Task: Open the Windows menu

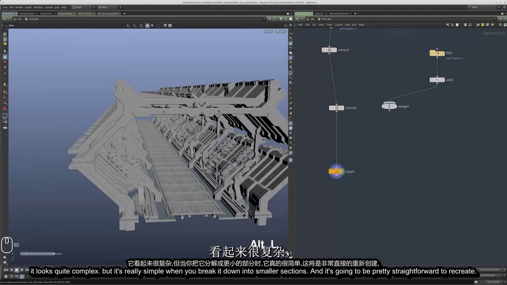Action: click(x=39, y=7)
